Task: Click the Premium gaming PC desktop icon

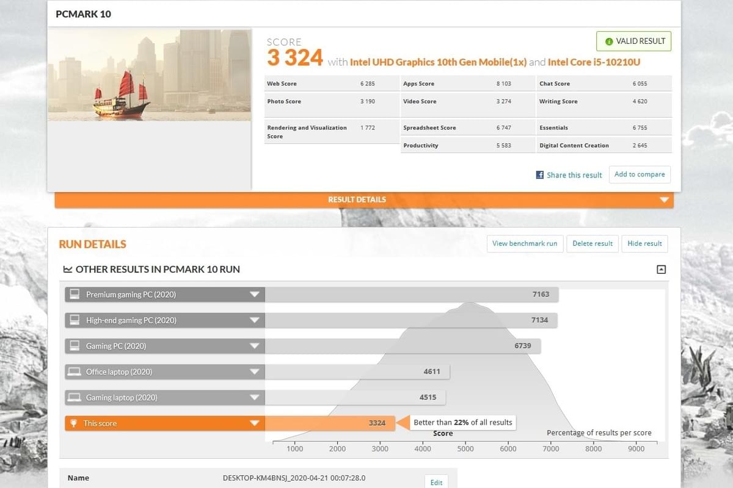Action: 75,294
